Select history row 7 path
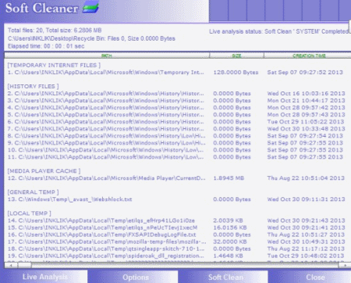Image resolution: width=351 pixels, height=283 pixels. [x=105, y=129]
